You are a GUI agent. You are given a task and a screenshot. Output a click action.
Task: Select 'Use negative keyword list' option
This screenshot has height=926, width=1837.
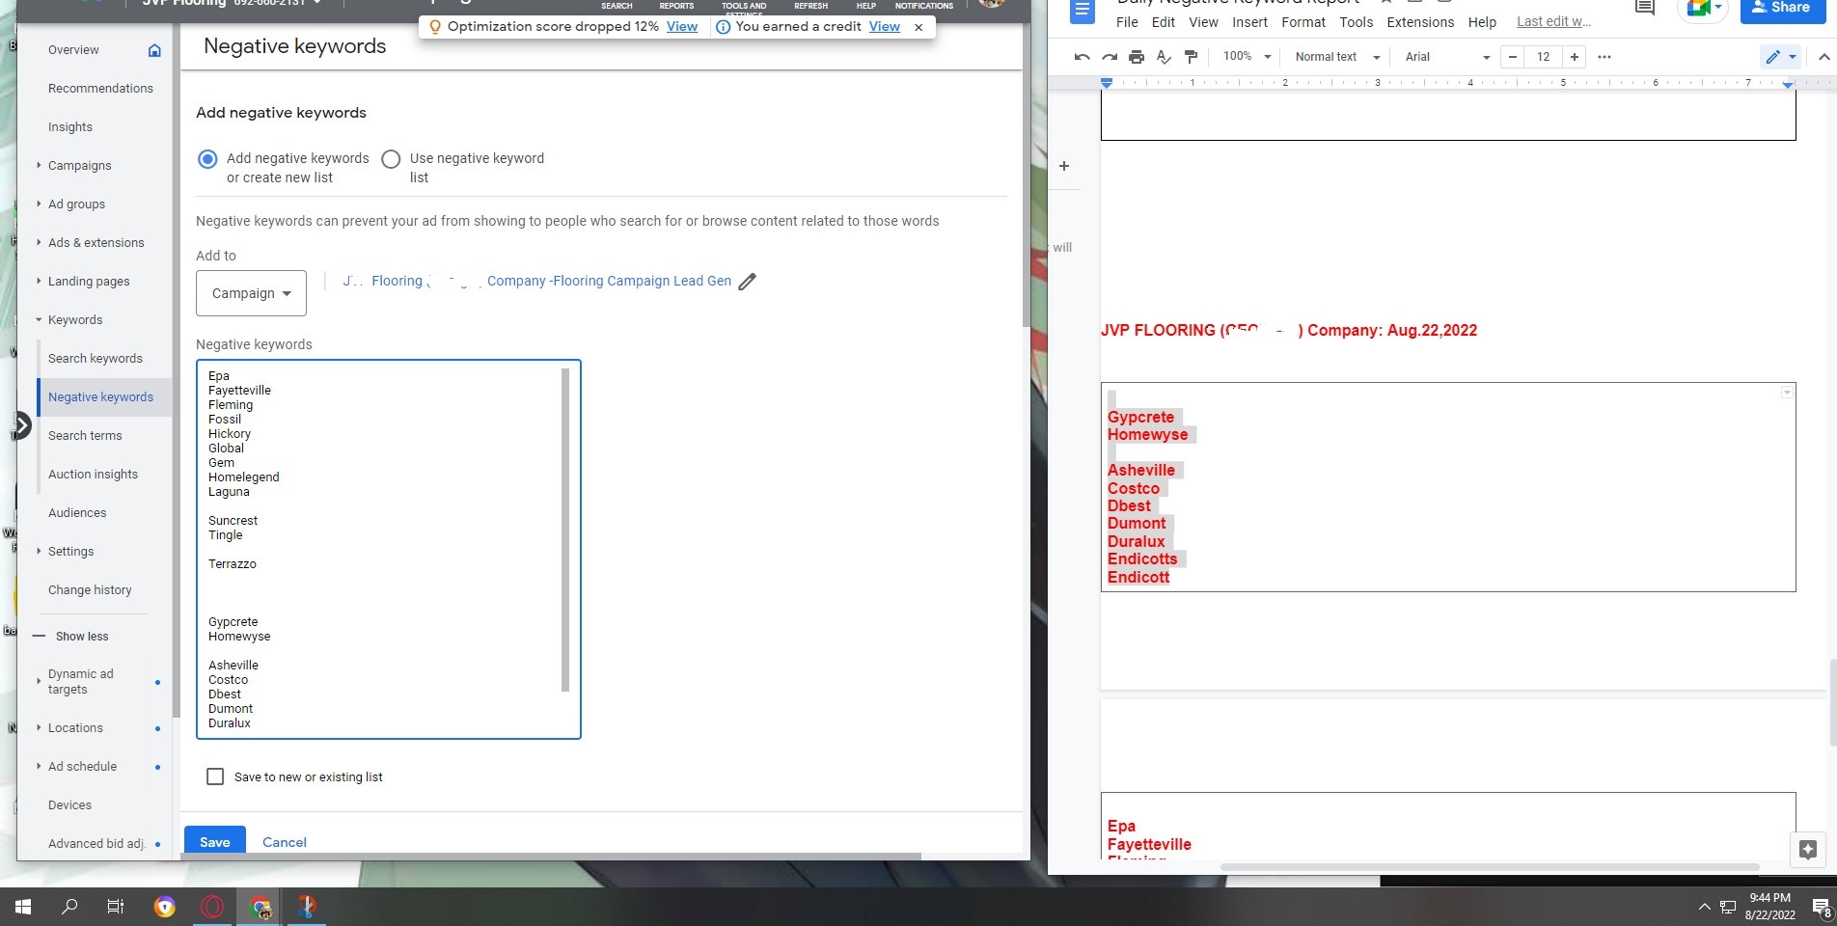click(391, 159)
